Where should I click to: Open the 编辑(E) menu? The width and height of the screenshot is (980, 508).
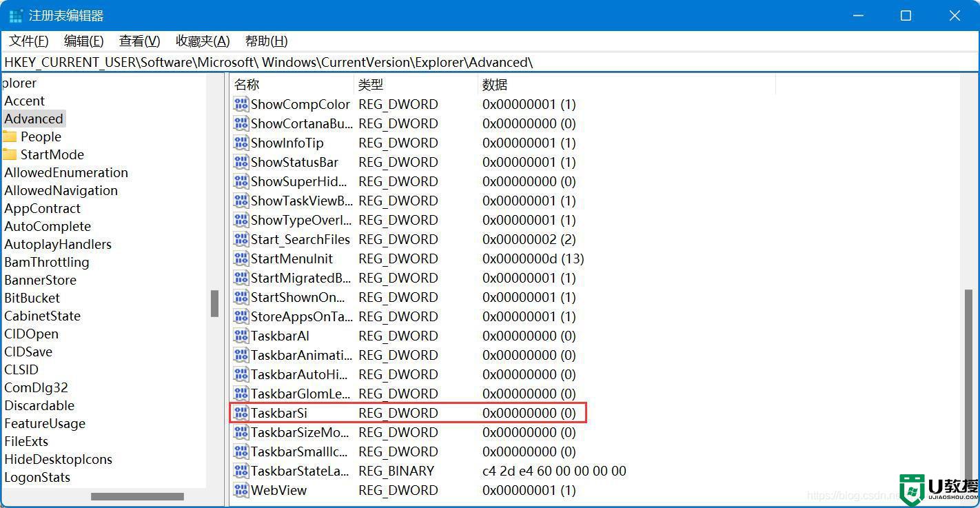pos(83,41)
